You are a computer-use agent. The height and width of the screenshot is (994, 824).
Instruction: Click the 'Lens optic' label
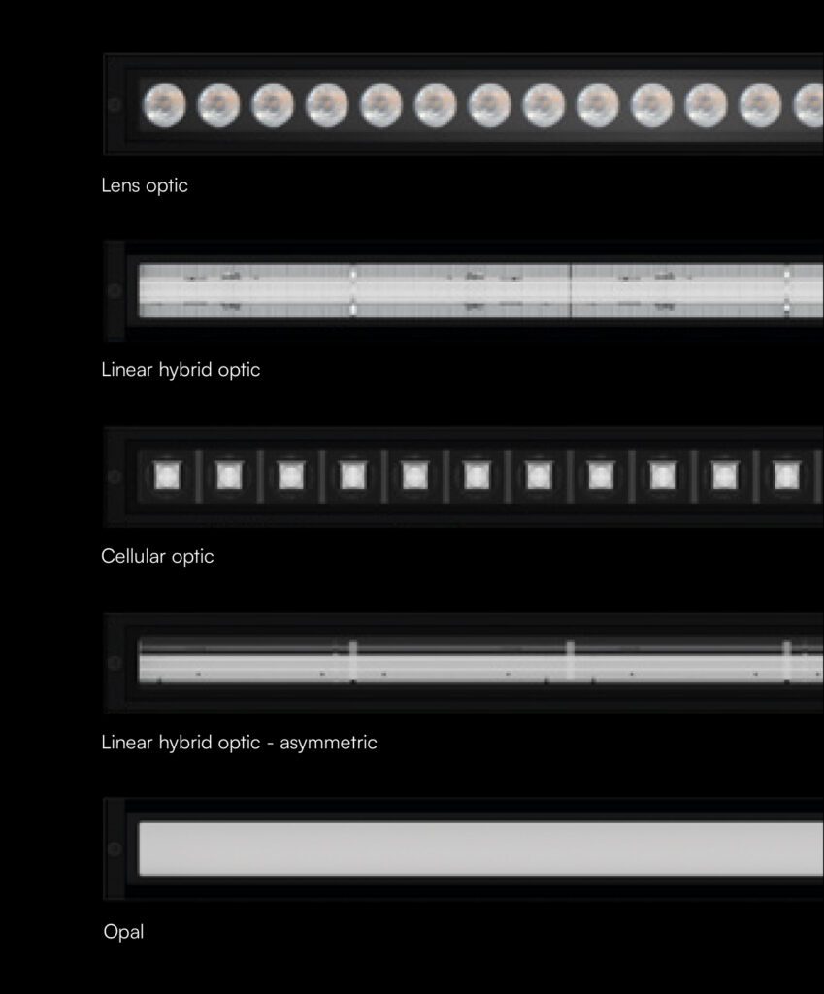pyautogui.click(x=145, y=185)
